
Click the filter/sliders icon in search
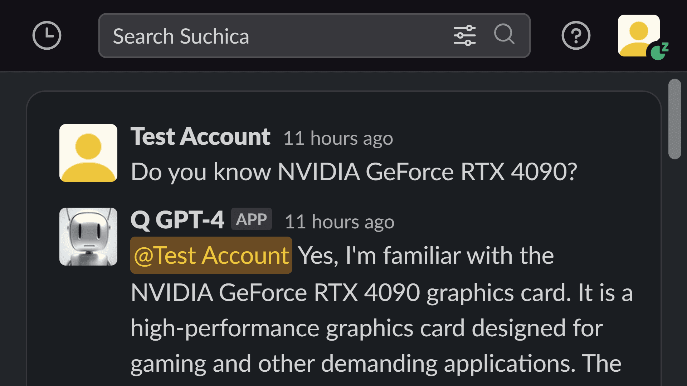pos(464,35)
